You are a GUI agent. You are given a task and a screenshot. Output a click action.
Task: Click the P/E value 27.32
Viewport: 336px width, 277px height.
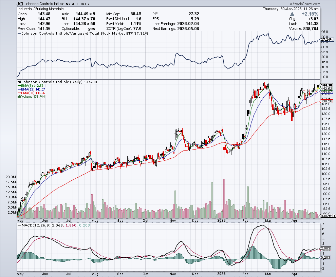pos(194,14)
